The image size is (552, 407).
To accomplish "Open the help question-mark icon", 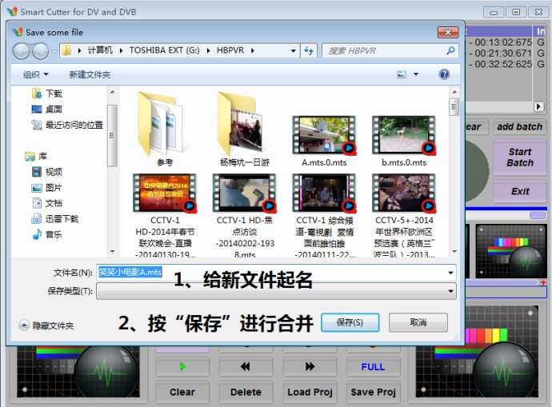I will [444, 74].
